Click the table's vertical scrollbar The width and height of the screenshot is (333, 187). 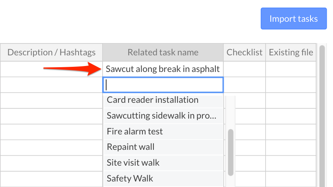pyautogui.click(x=322, y=115)
